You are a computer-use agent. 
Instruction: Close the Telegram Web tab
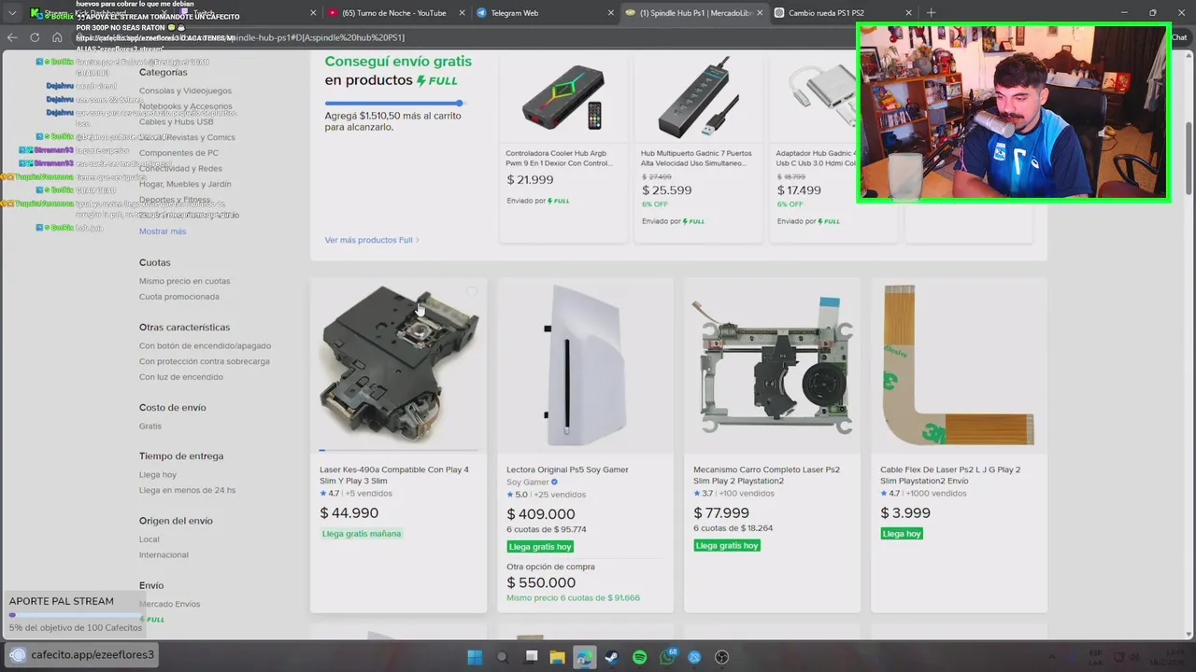point(610,13)
